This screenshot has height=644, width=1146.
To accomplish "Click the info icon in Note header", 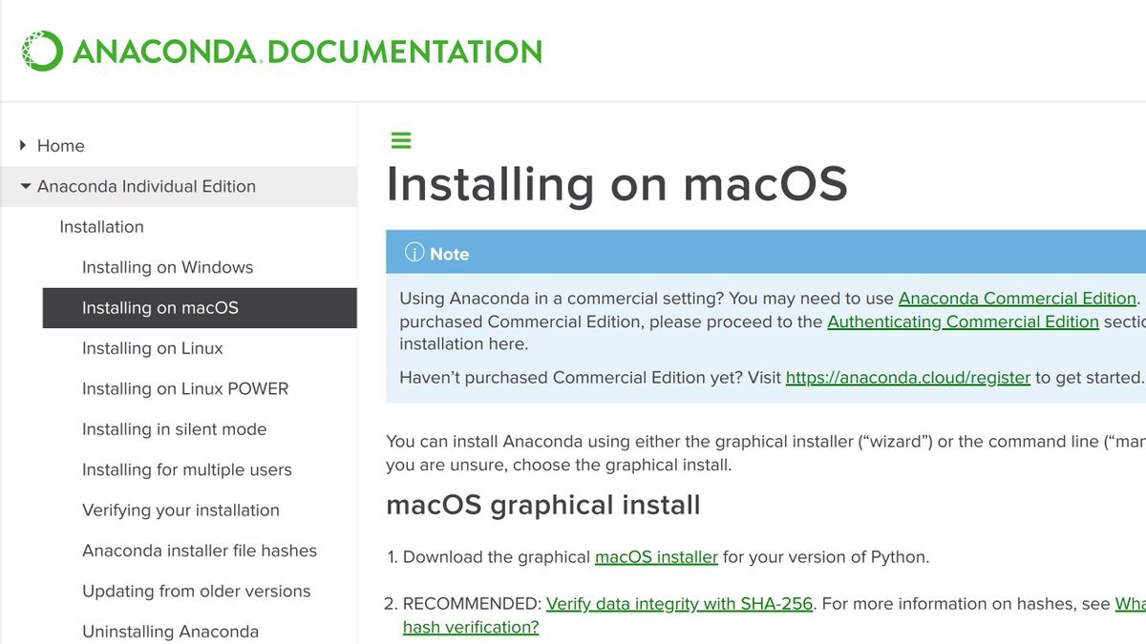I will click(x=414, y=253).
